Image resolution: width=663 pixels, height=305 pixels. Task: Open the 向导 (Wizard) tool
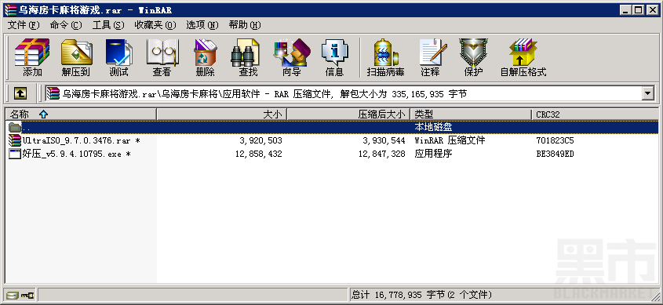pos(291,57)
